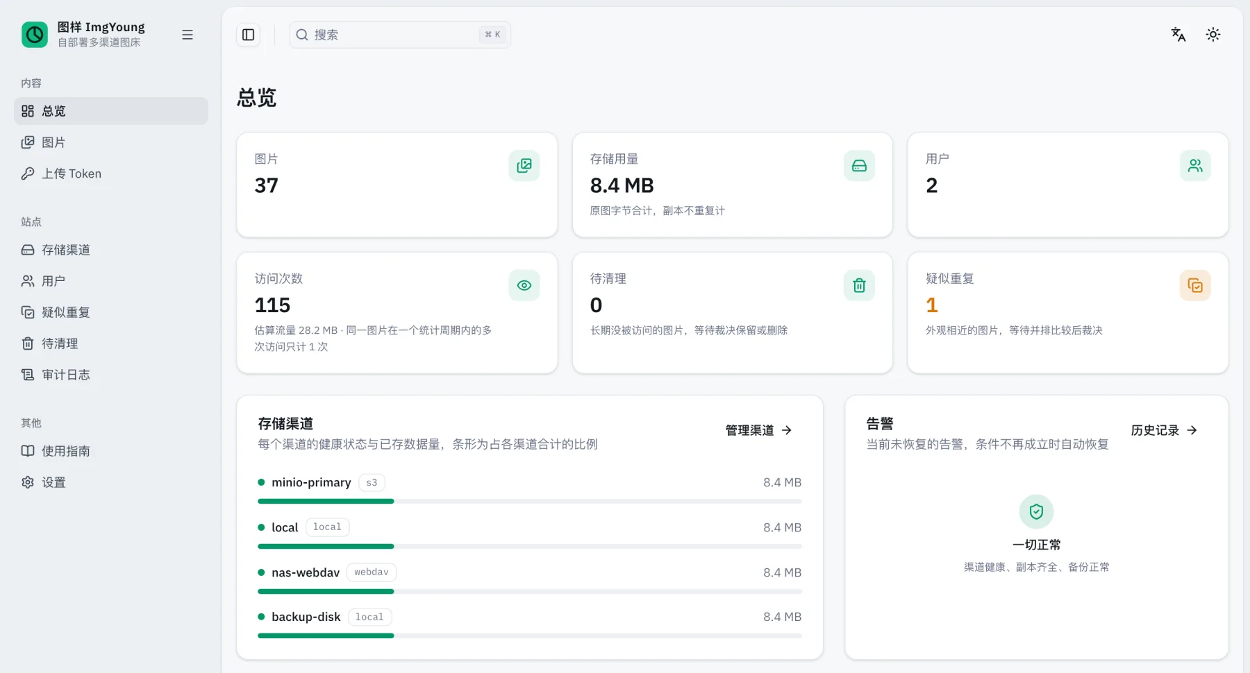Open 存储渠道 in the sidebar
The image size is (1250, 673).
(111, 250)
